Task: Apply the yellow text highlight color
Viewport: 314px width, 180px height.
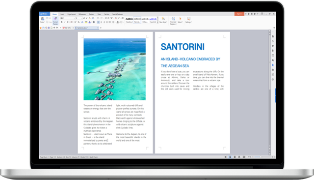Action: click(x=86, y=22)
